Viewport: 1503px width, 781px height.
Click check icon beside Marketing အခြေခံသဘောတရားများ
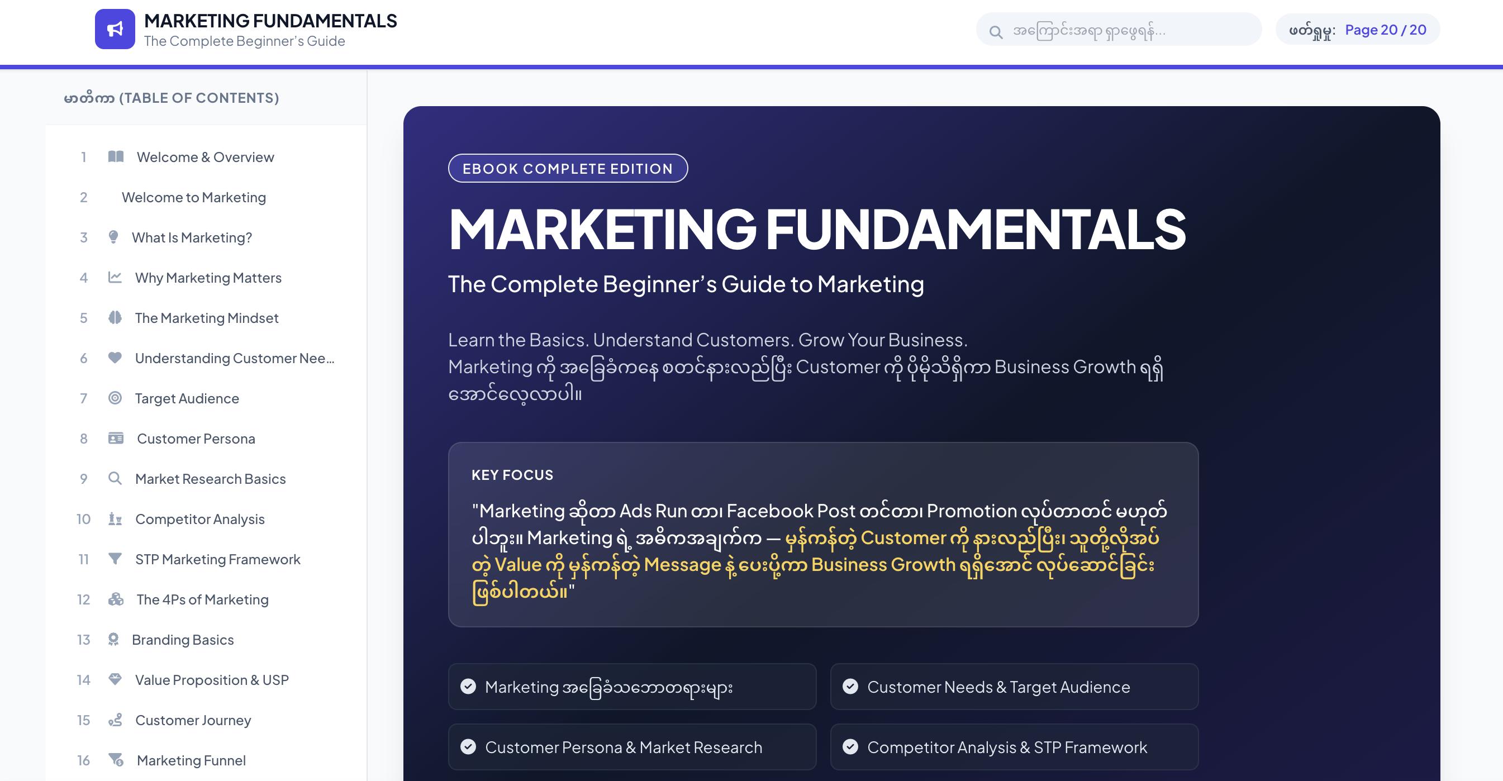[x=468, y=687]
